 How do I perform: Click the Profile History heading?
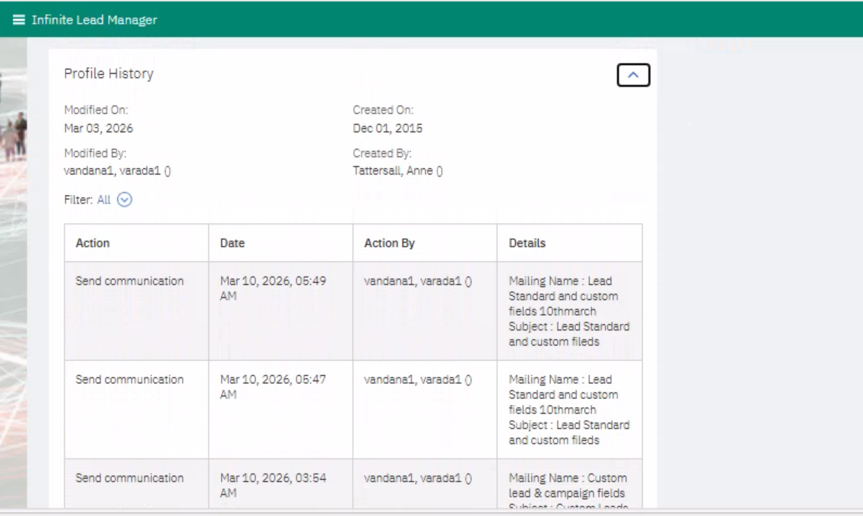(108, 74)
